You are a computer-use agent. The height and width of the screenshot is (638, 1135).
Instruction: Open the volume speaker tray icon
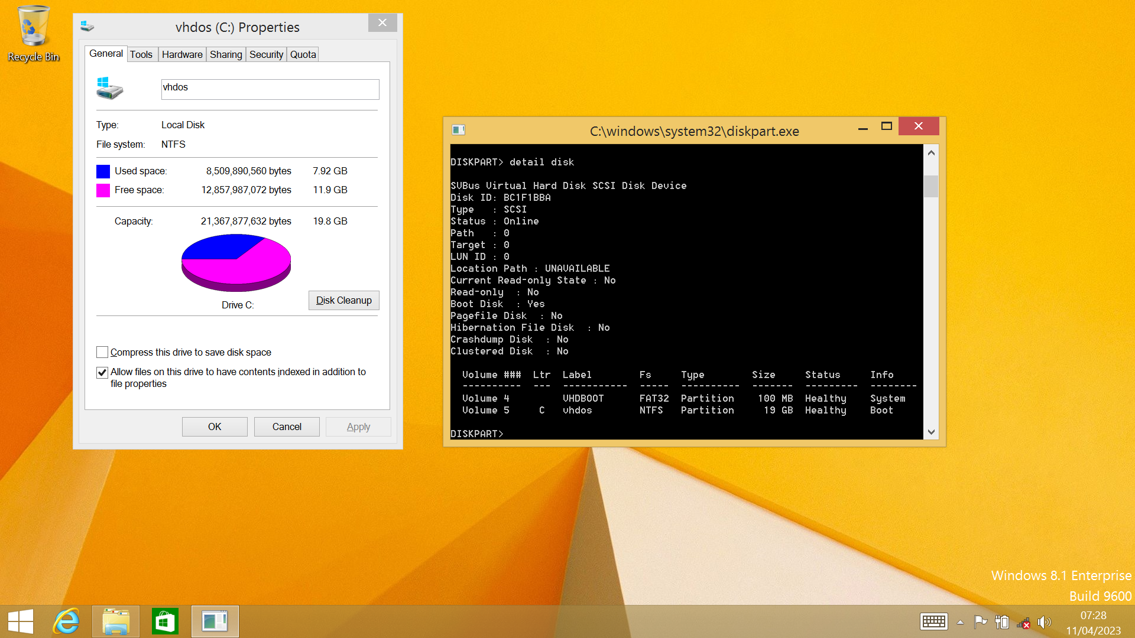click(1045, 622)
